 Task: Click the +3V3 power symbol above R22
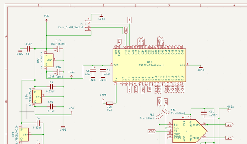click(x=103, y=99)
